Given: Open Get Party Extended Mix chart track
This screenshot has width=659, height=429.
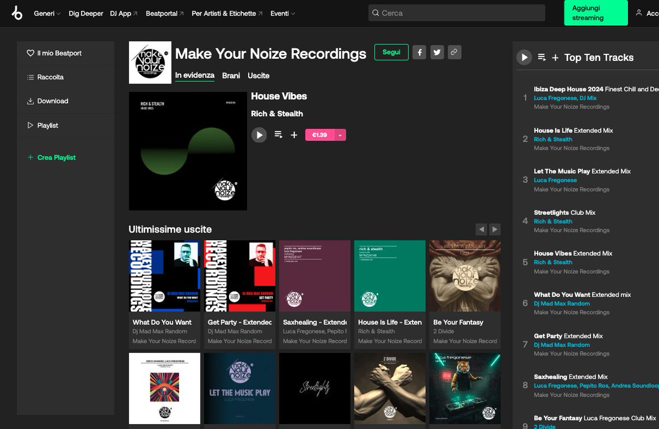Looking at the screenshot, I should pos(568,336).
